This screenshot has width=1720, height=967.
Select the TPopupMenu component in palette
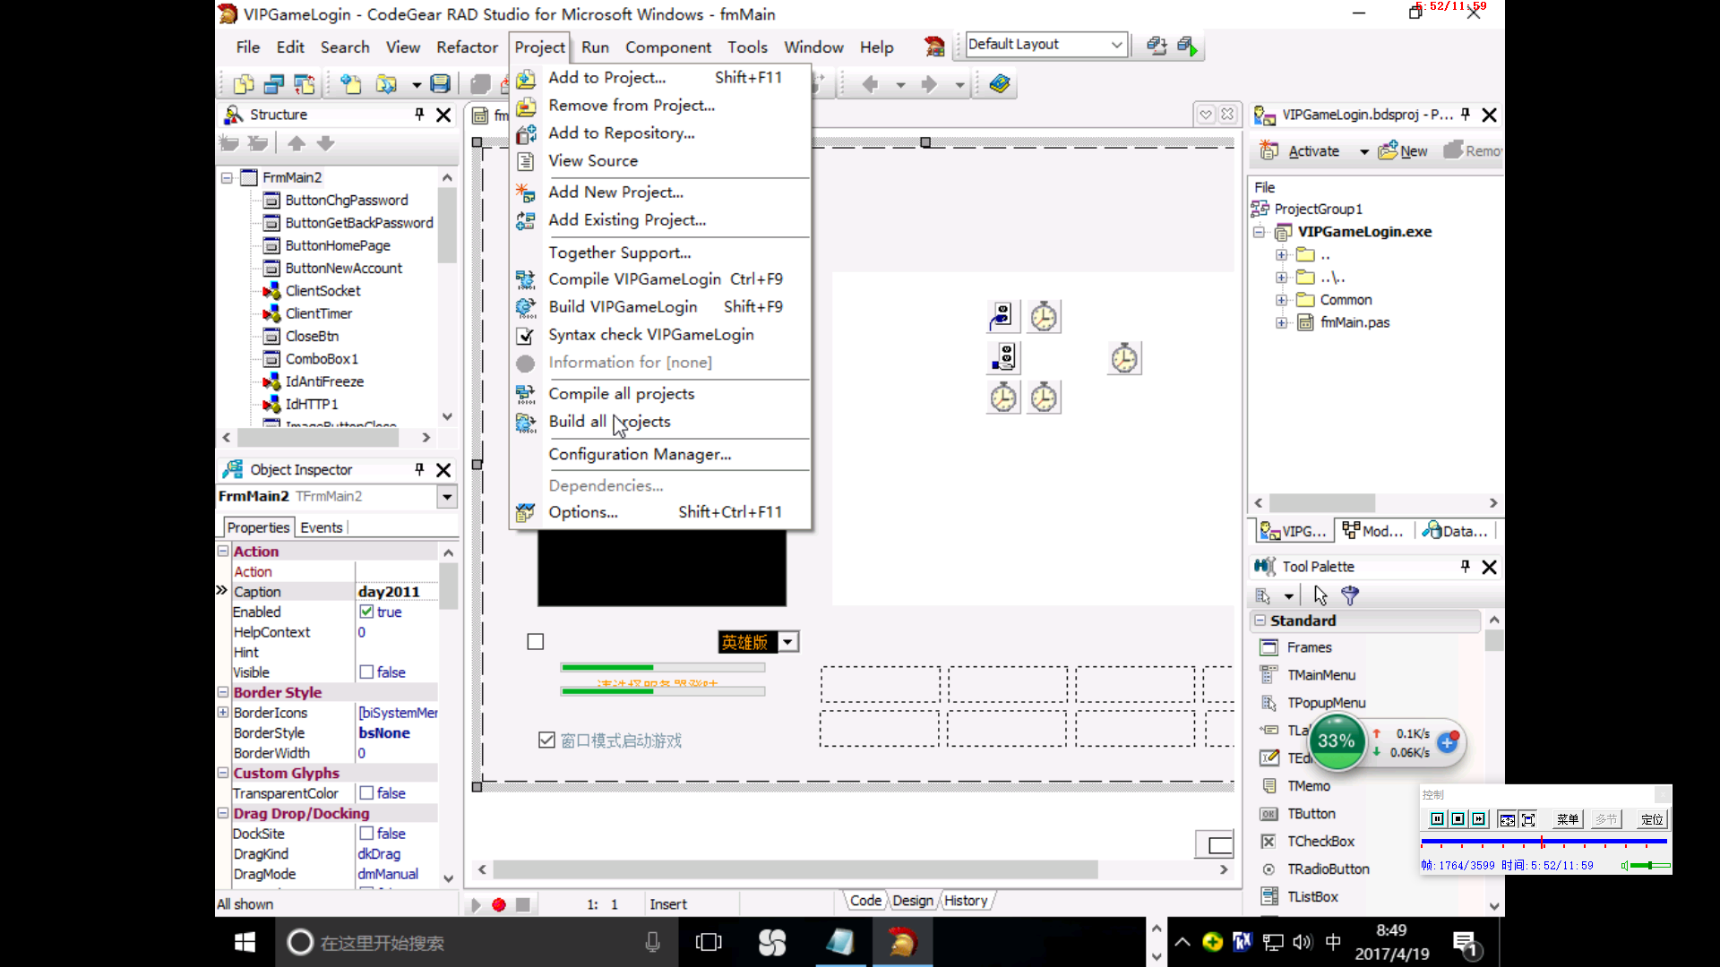[1326, 703]
